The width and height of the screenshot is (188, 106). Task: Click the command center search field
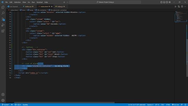click(105, 2)
